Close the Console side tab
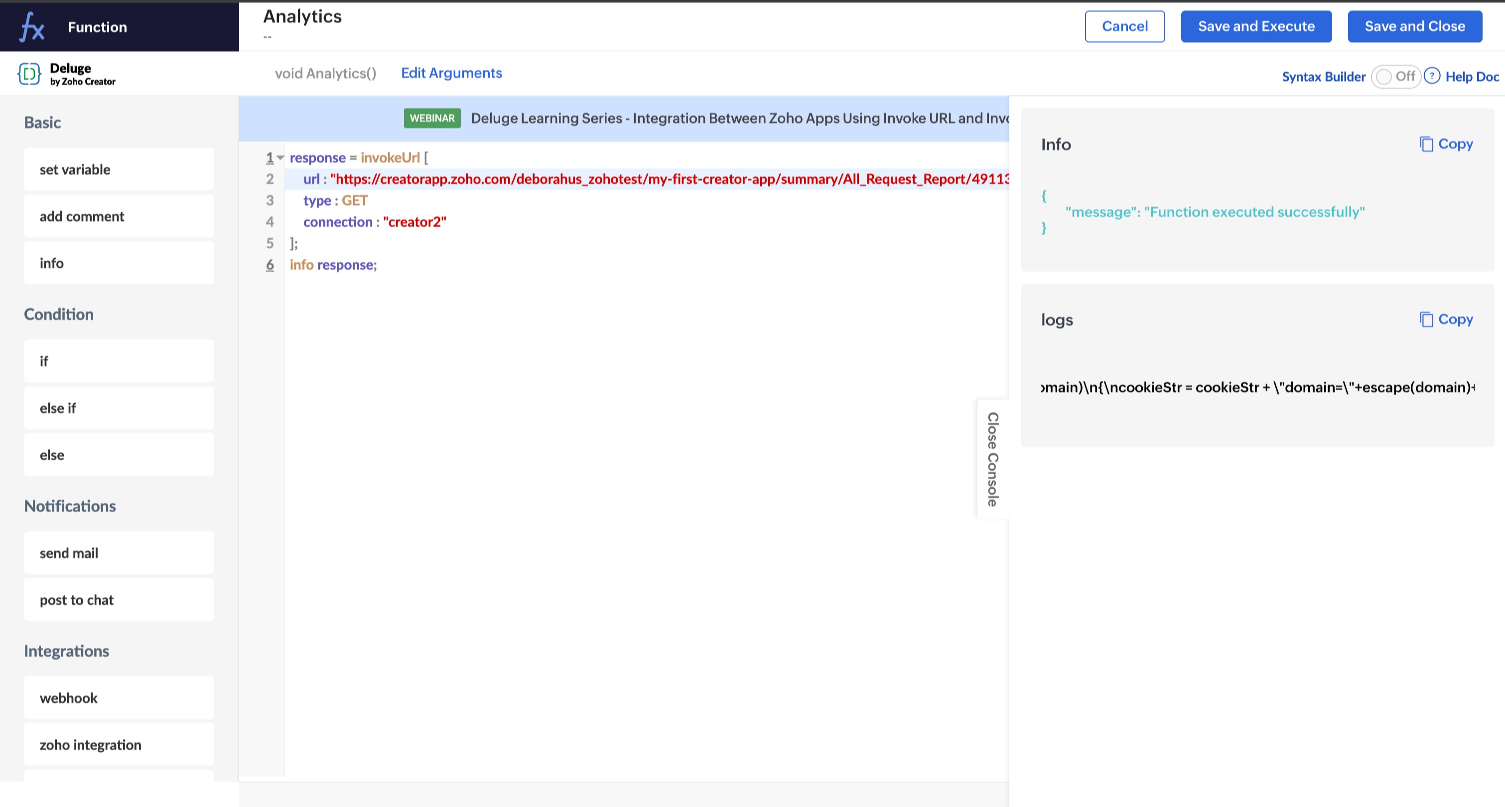 click(992, 459)
